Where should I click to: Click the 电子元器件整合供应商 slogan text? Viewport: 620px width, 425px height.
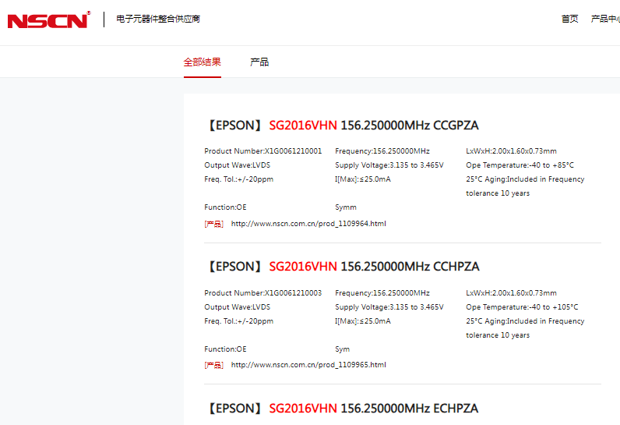pos(158,19)
